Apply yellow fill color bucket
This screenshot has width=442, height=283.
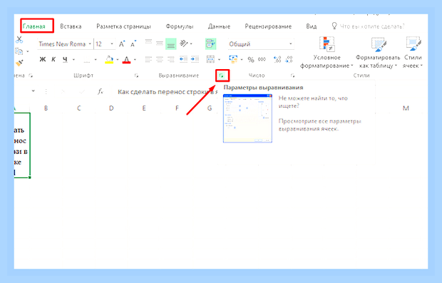(109, 59)
